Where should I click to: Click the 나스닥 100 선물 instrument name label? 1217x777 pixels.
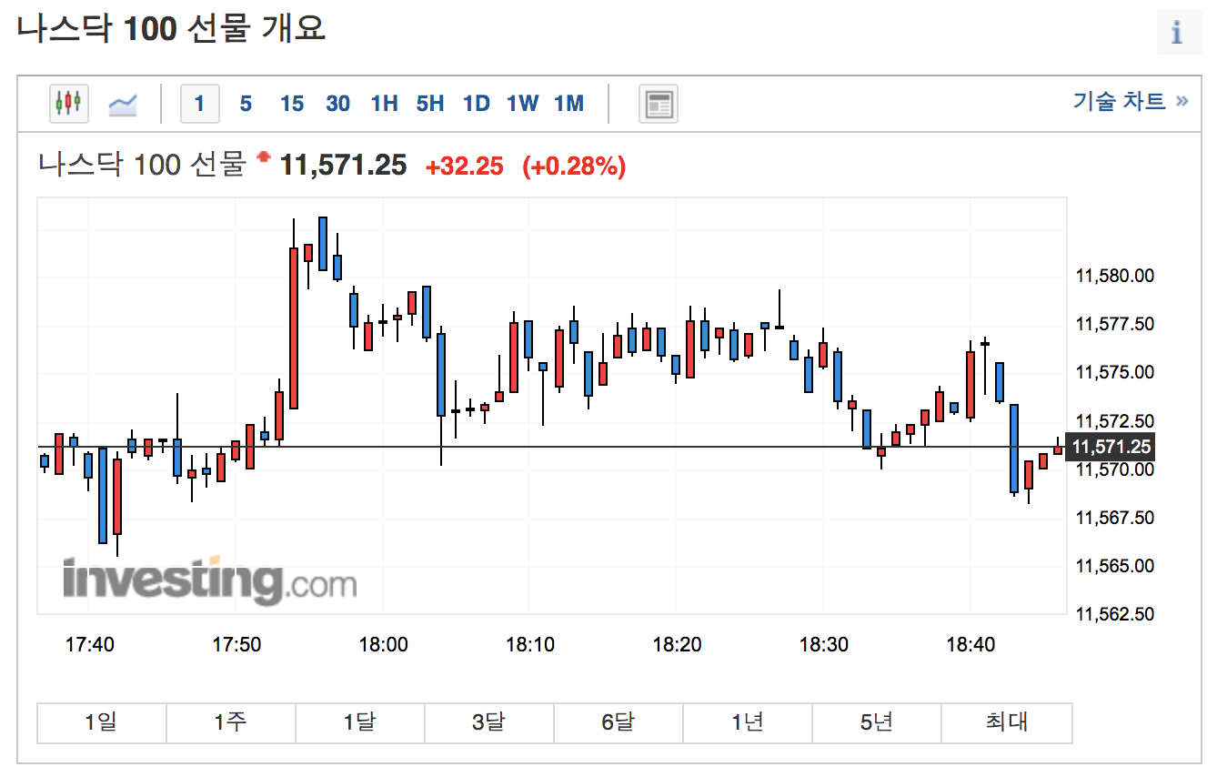click(143, 165)
